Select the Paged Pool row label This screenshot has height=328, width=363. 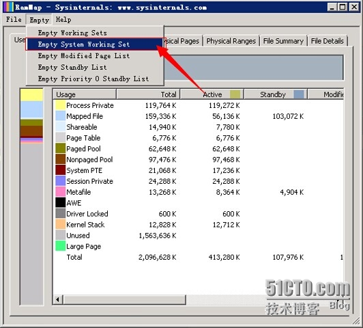83,149
